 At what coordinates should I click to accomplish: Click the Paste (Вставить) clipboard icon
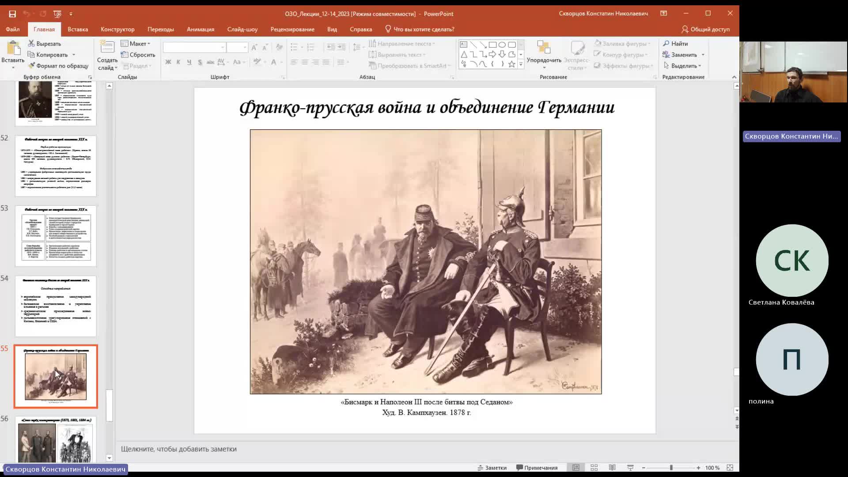click(13, 48)
